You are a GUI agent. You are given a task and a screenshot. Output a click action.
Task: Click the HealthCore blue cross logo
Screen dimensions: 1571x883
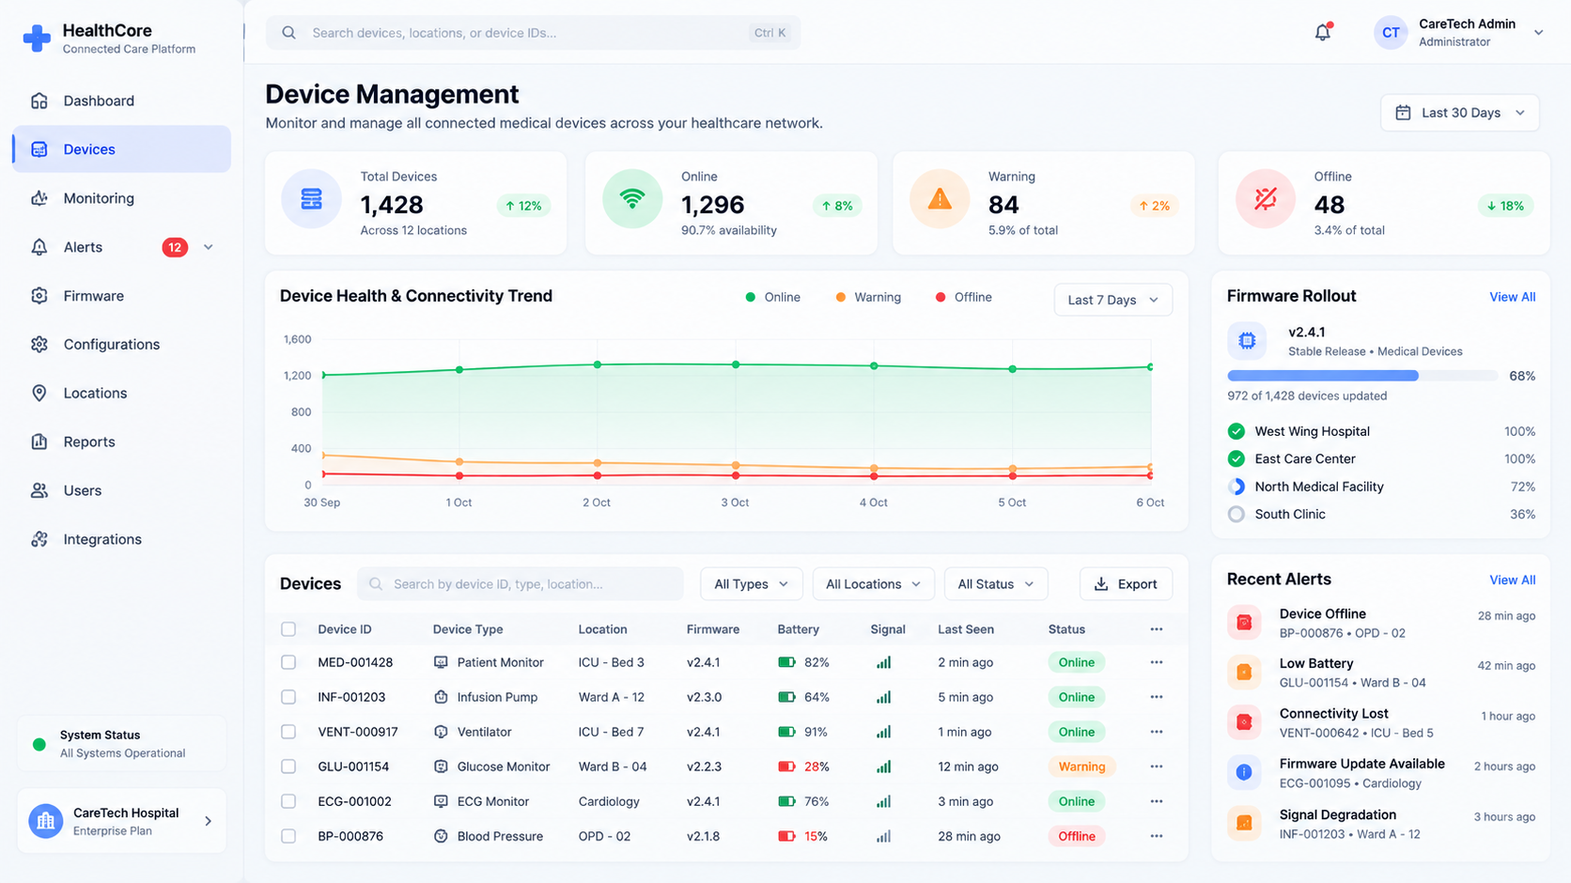pos(37,38)
